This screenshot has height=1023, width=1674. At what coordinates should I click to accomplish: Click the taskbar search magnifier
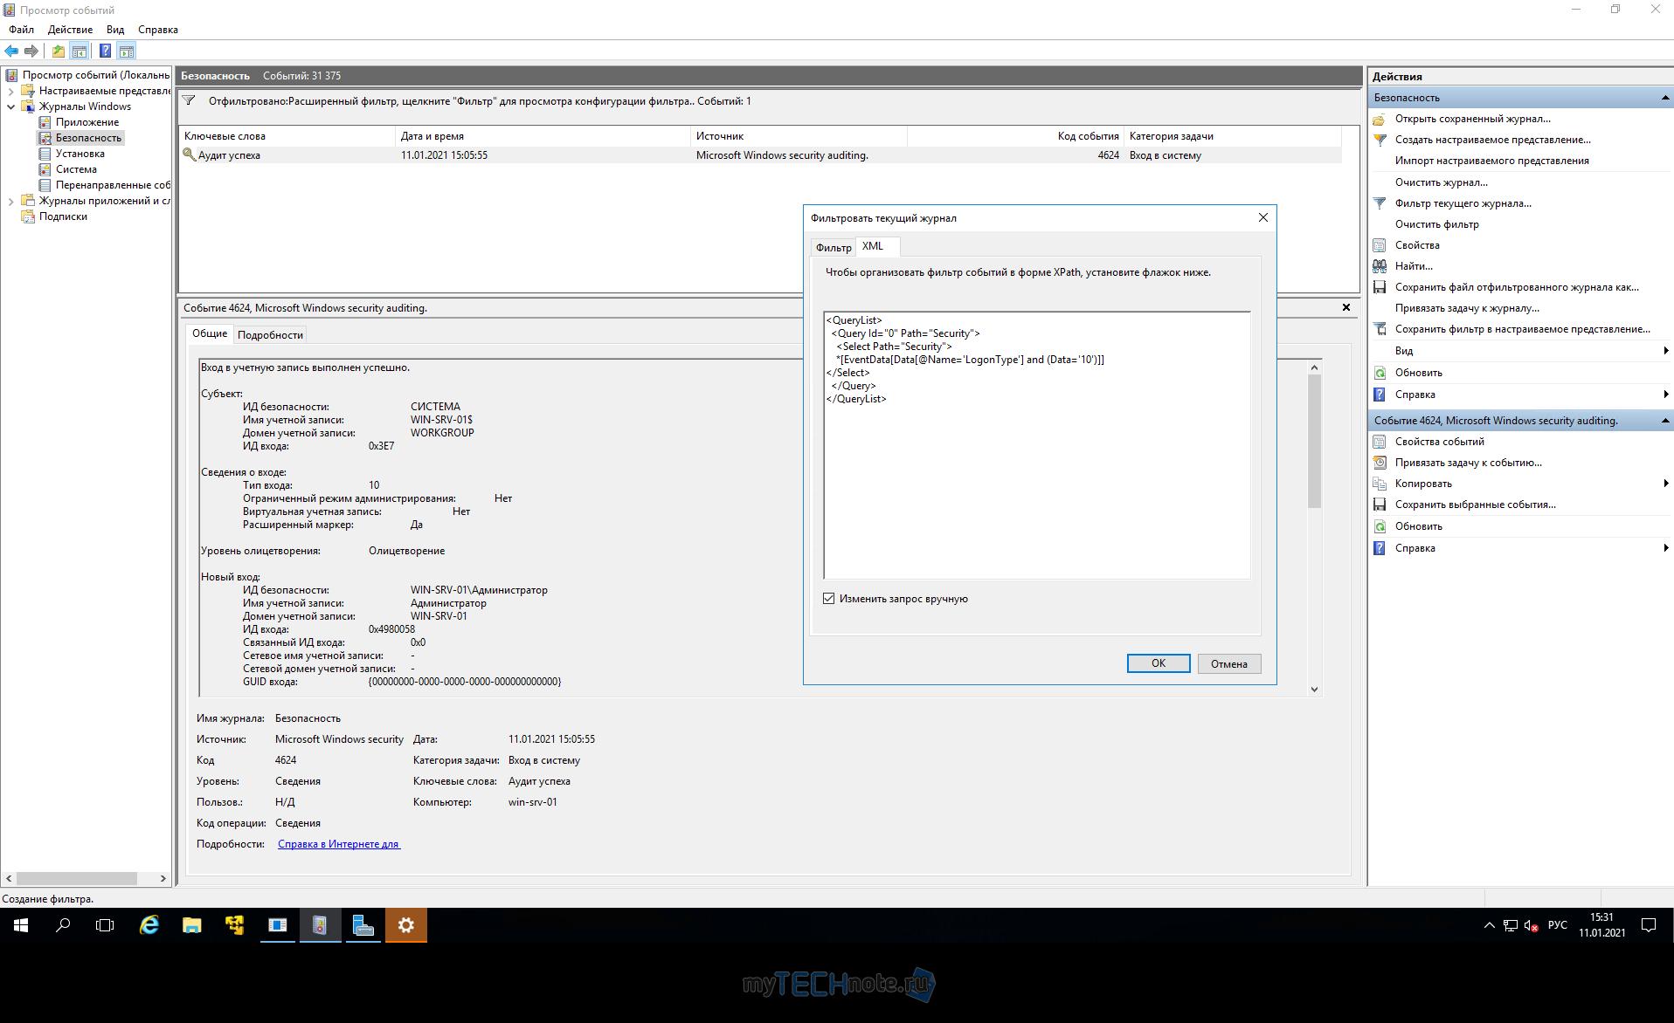click(63, 925)
